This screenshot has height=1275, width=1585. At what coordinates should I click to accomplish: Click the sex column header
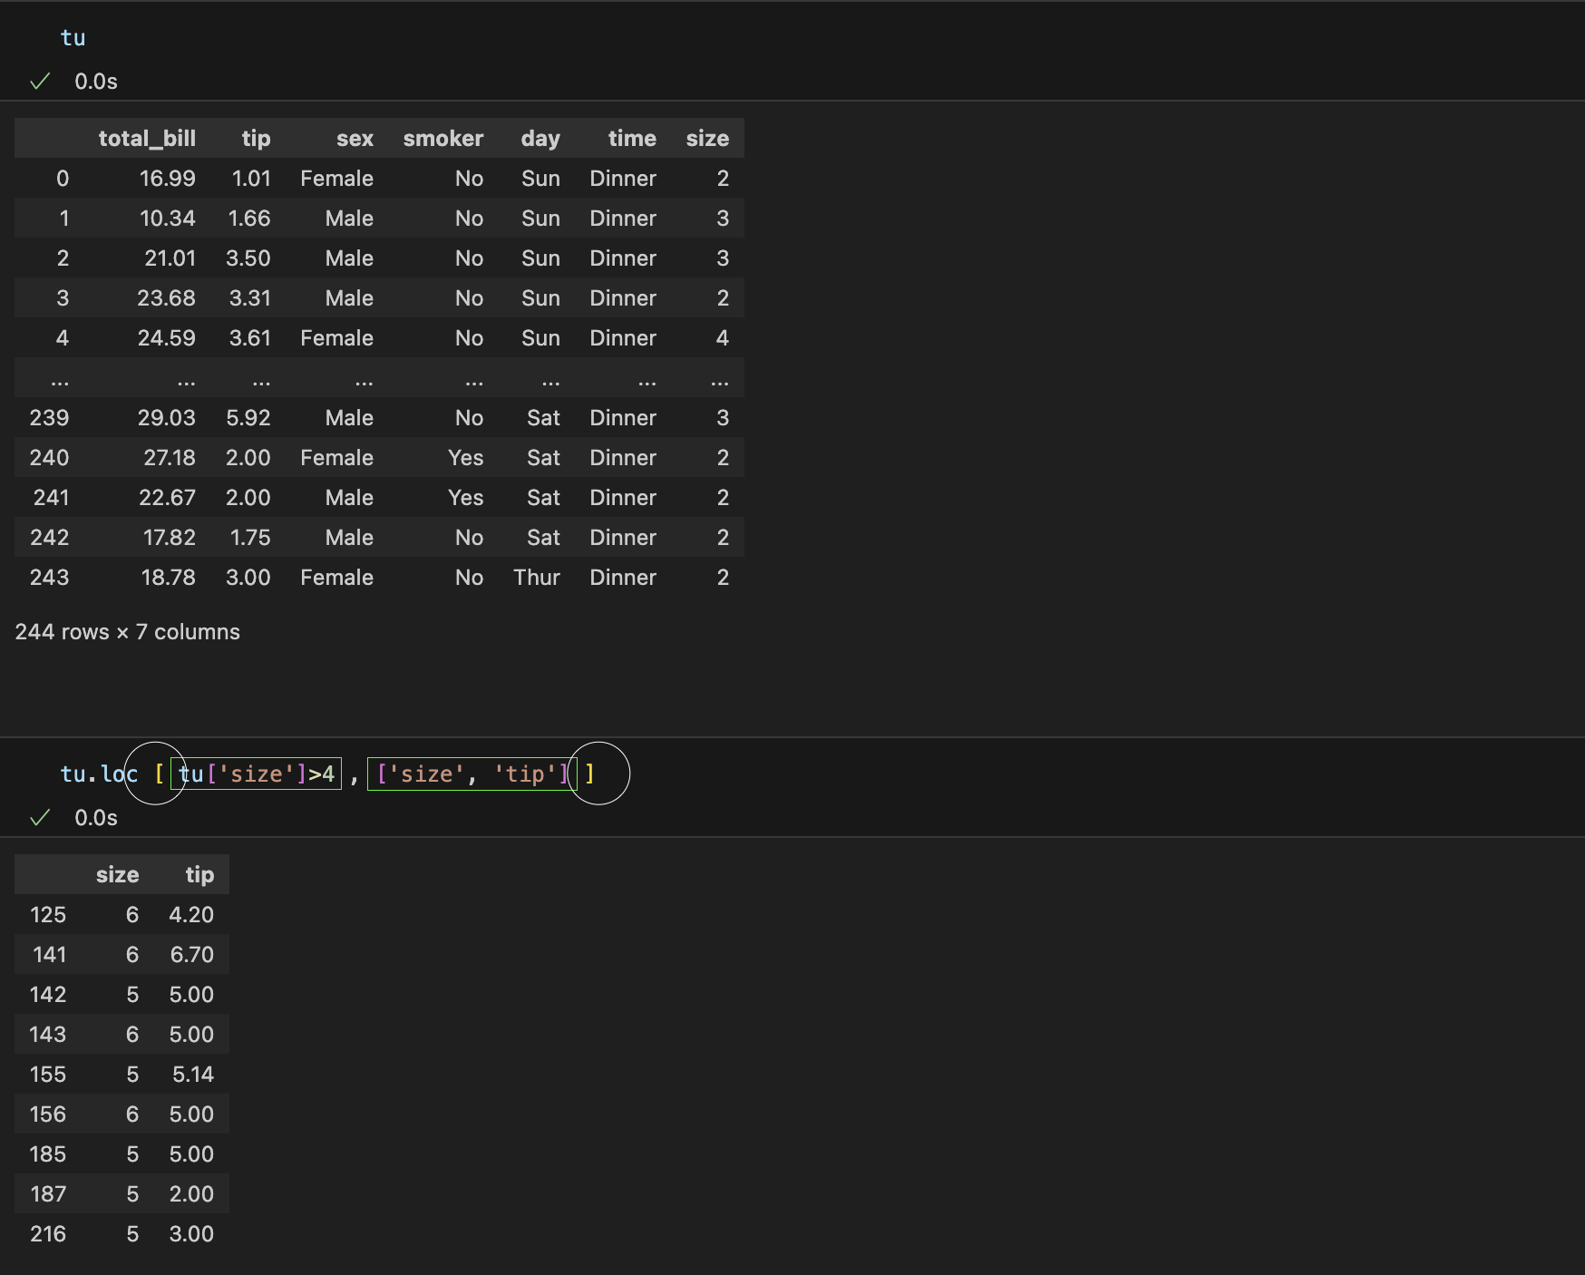(x=355, y=139)
